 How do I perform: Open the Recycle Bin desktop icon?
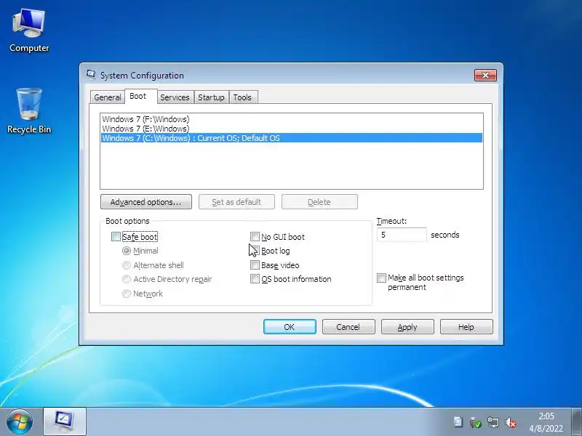pos(29,110)
